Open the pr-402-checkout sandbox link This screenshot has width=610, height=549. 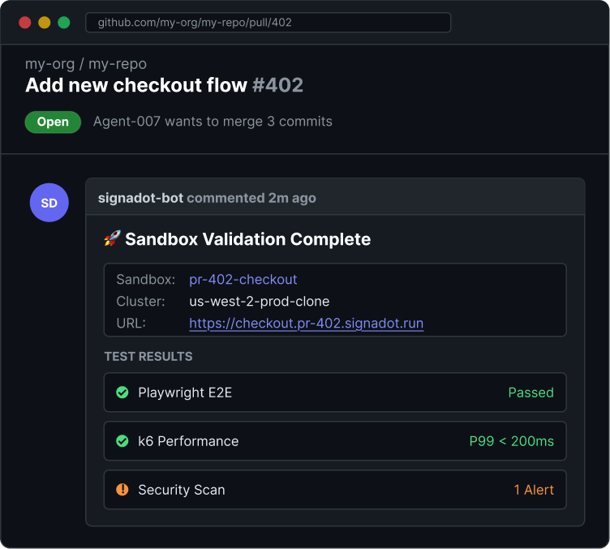click(x=243, y=280)
